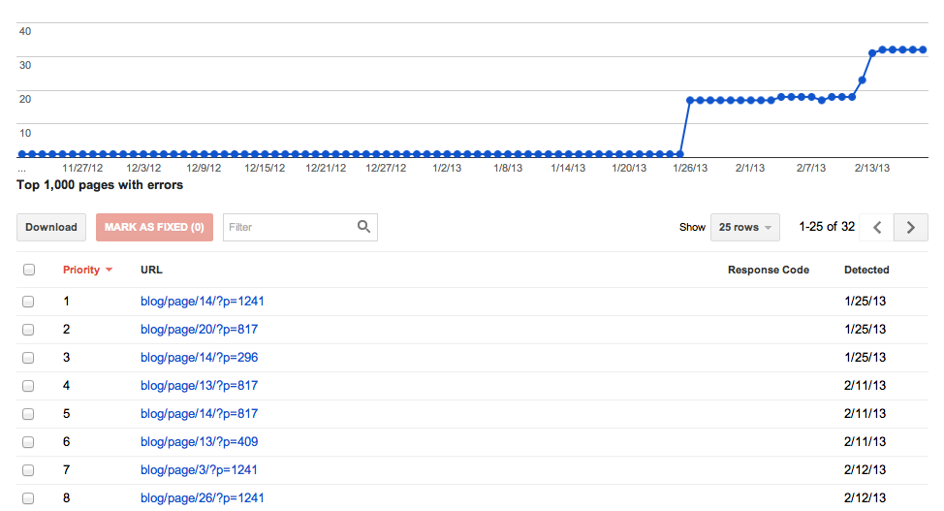This screenshot has width=944, height=511.
Task: Select checkbox for blog/page/13/?p=817 row
Action: (28, 386)
